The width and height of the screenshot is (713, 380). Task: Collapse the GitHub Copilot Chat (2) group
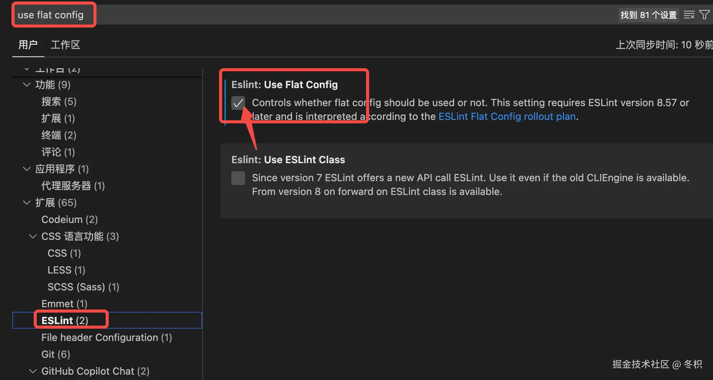pyautogui.click(x=33, y=371)
